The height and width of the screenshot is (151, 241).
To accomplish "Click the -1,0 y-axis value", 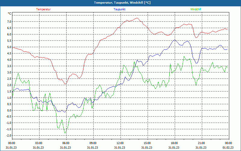I will [9, 123].
